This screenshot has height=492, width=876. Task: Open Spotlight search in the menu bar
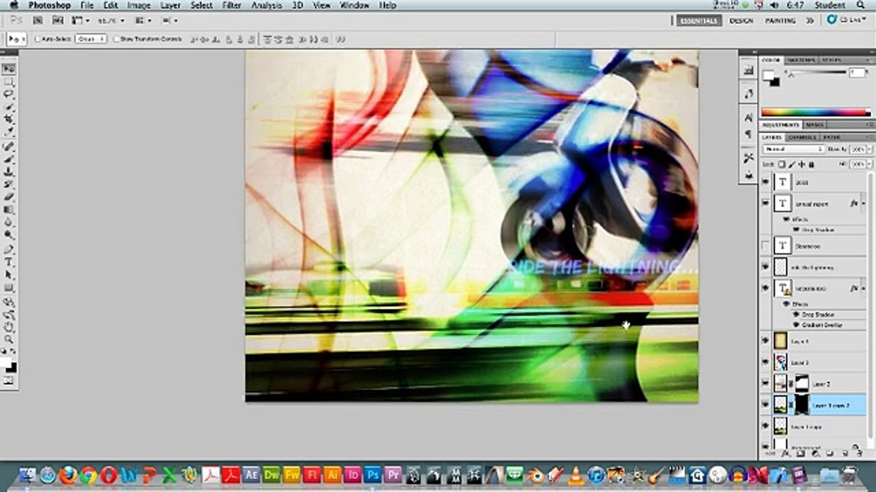pyautogui.click(x=860, y=5)
